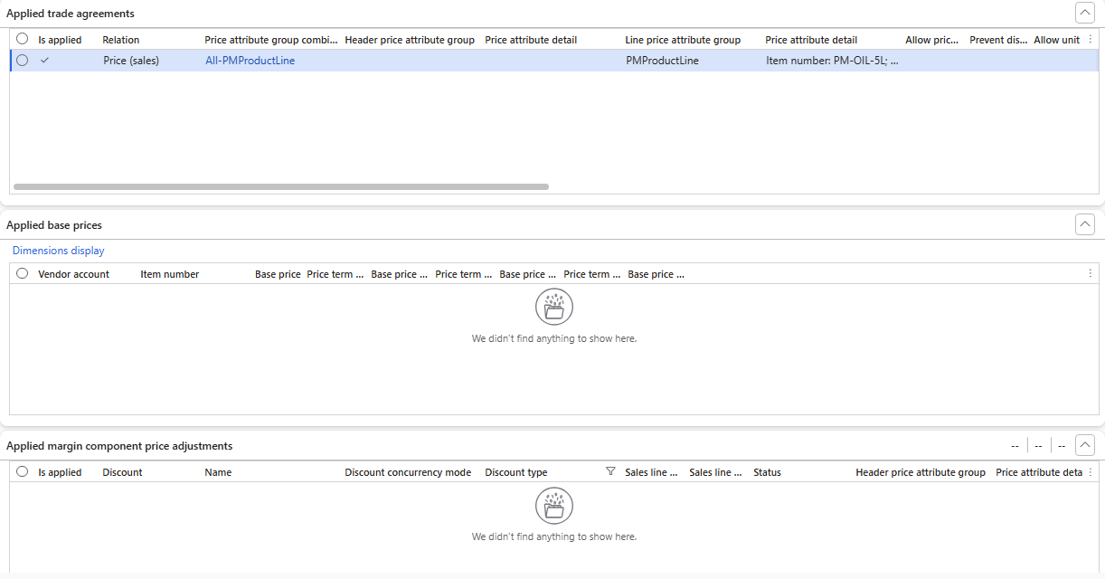Click the Prevent dis... column header
1105x579 pixels.
tap(998, 40)
